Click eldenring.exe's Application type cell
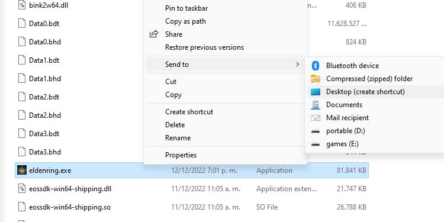Viewport: 444px width, 222px height. coord(274,170)
